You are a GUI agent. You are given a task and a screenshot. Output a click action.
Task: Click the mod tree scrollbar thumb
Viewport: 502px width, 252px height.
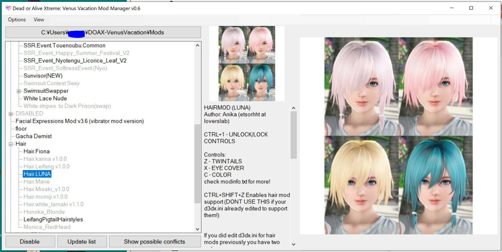coord(197,164)
